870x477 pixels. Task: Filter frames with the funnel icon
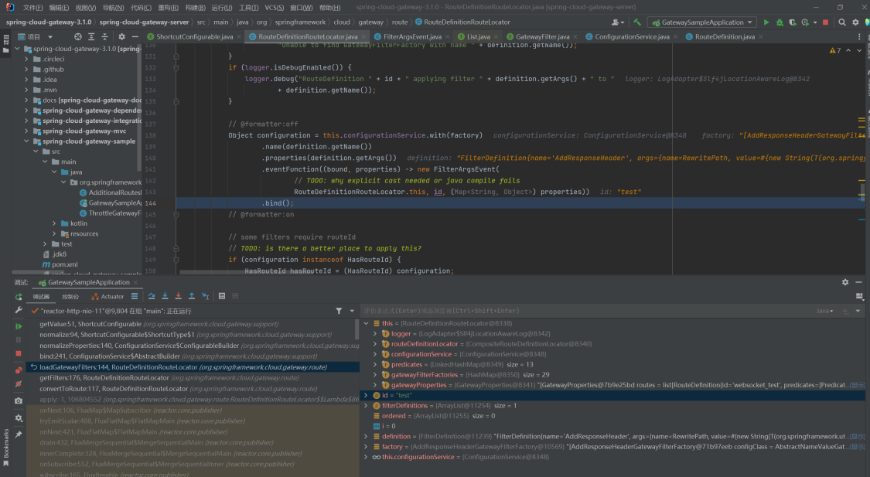point(339,311)
